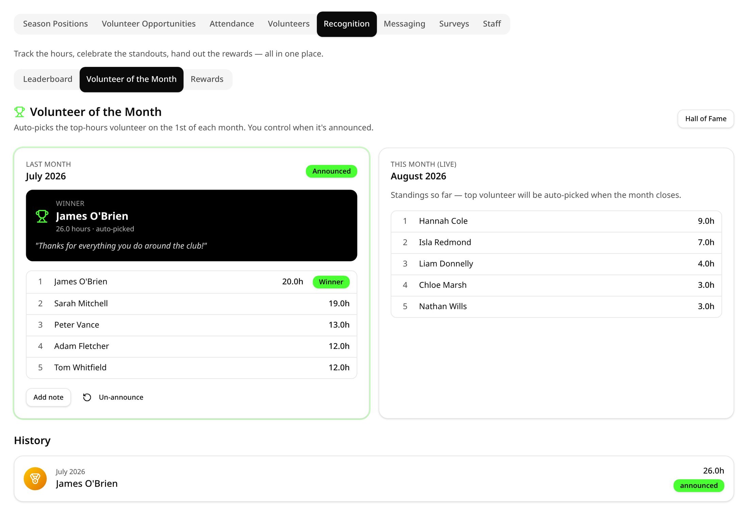Click the LAST MONTH label
The width and height of the screenshot is (748, 511).
click(48, 164)
